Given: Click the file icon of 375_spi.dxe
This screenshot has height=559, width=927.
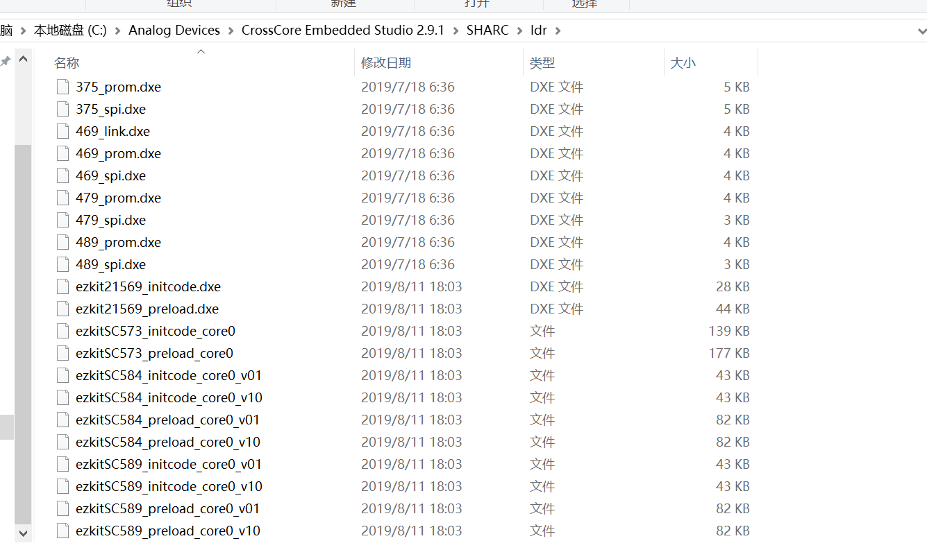Looking at the screenshot, I should pyautogui.click(x=62, y=109).
